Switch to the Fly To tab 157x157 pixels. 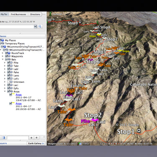tap(4, 14)
